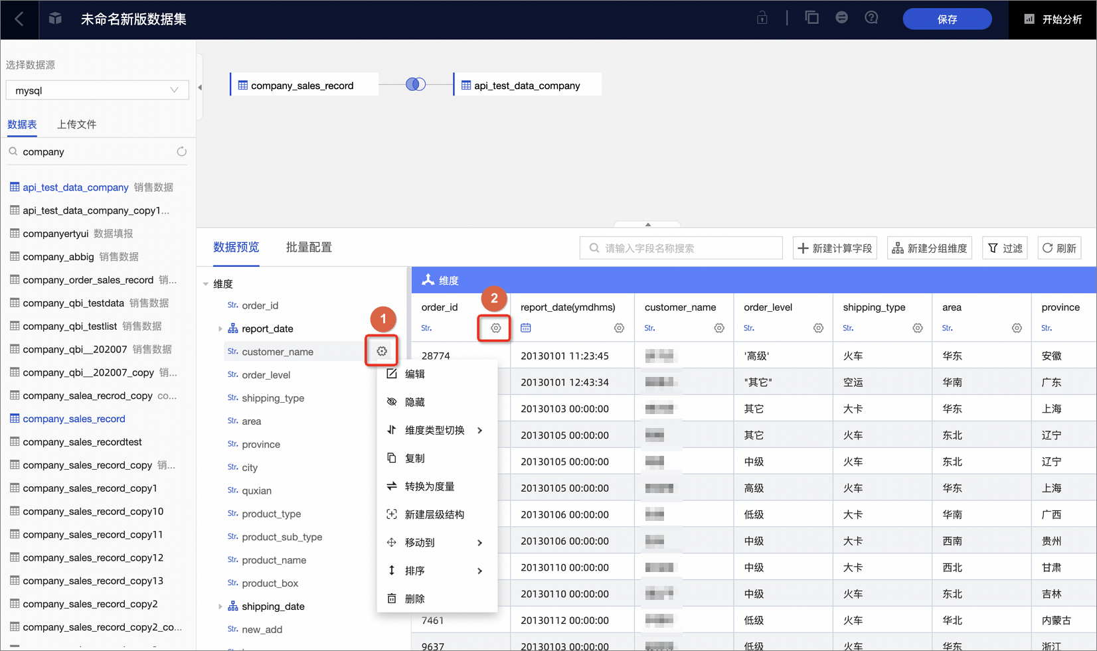Collapse the 维度 tree section
1097x651 pixels.
click(x=206, y=284)
